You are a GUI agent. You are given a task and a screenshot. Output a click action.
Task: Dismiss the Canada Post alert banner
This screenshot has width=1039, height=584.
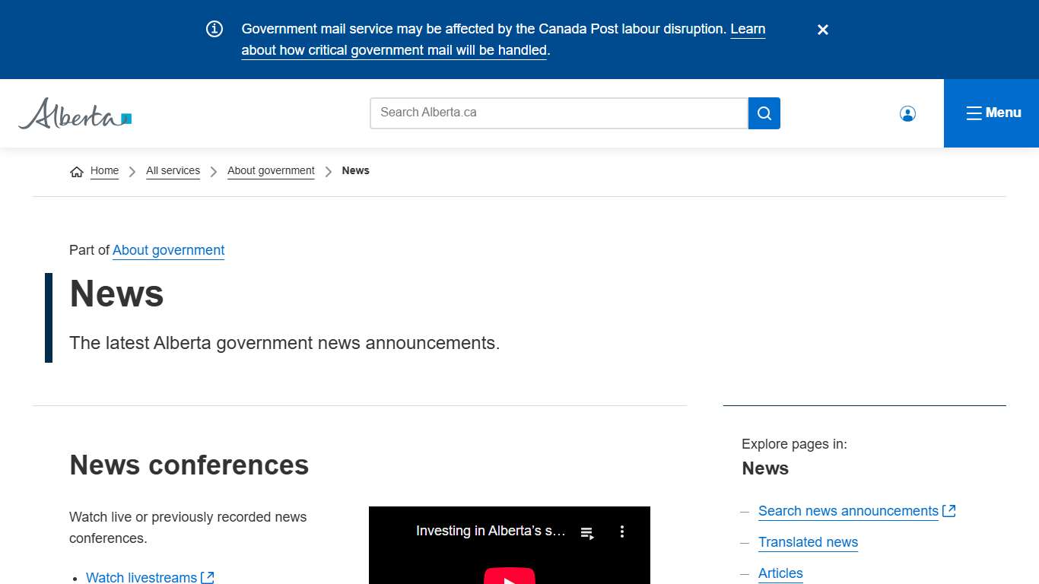click(x=822, y=30)
